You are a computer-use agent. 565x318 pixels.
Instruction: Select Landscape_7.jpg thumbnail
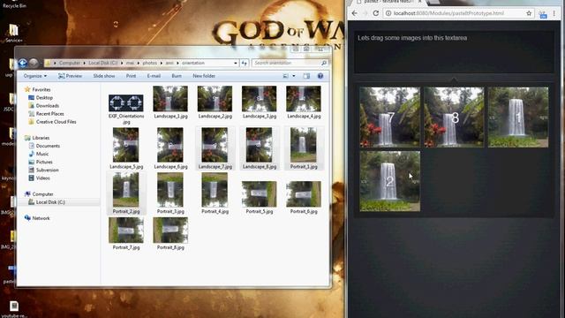click(215, 145)
